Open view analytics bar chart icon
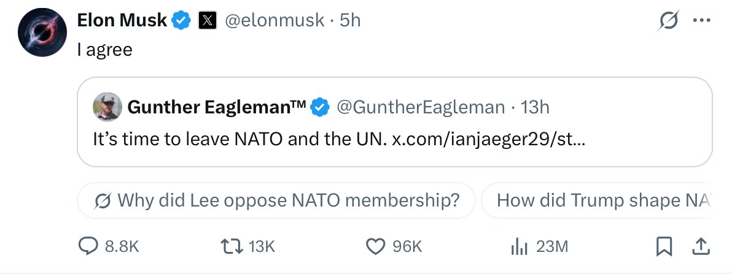The height and width of the screenshot is (277, 732). tap(520, 246)
